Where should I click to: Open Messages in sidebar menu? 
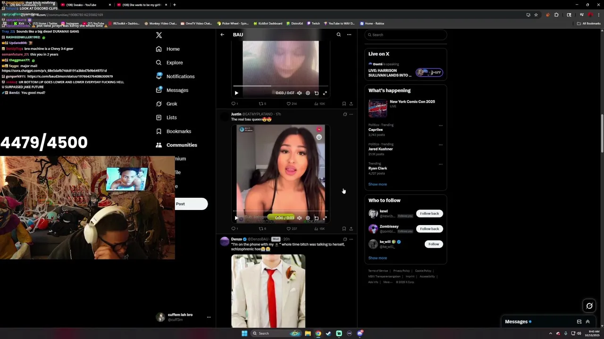point(172,90)
